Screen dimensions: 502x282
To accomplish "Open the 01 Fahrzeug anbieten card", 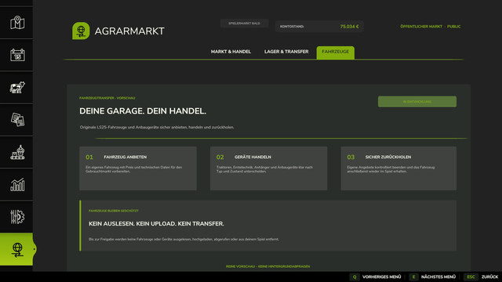I will click(138, 168).
